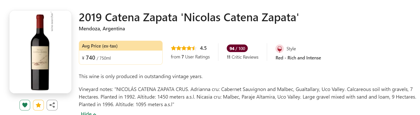
Task: Select the Red - Rich and Intense style
Action: [x=298, y=58]
